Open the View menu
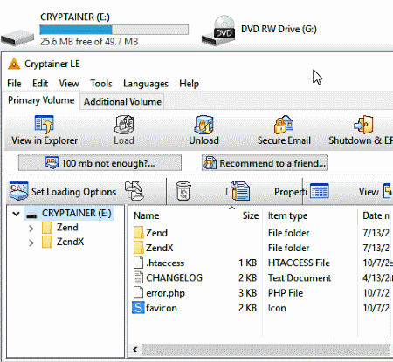 [x=69, y=84]
